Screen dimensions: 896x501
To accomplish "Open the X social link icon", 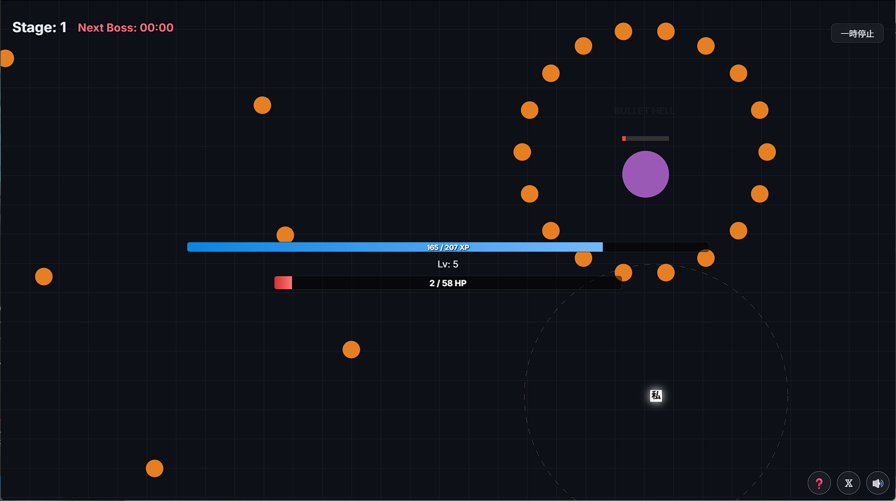I will tap(848, 483).
